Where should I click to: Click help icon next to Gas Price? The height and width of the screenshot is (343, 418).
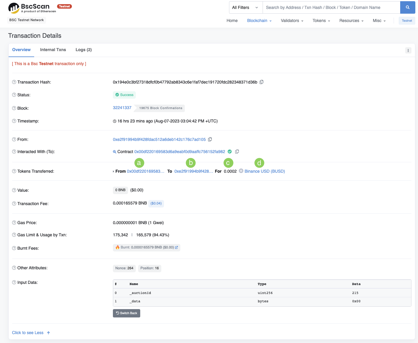(14, 223)
